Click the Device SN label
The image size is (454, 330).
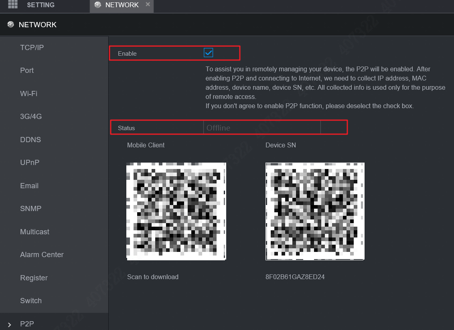pos(281,145)
